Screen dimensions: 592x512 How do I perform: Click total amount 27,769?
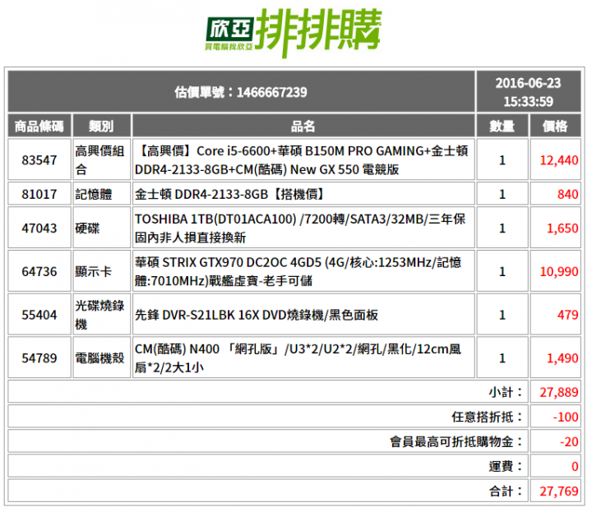coord(559,491)
